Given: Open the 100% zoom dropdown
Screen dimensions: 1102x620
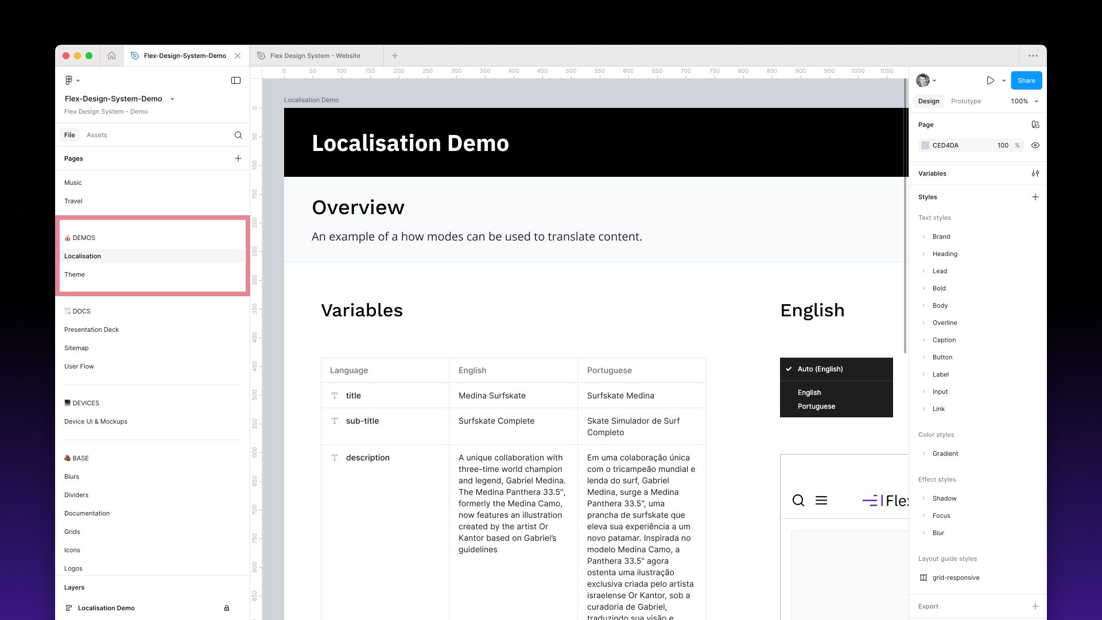Looking at the screenshot, I should [1025, 101].
